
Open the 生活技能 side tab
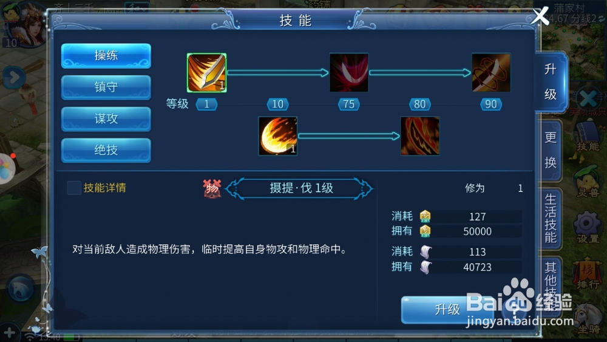[x=550, y=217]
